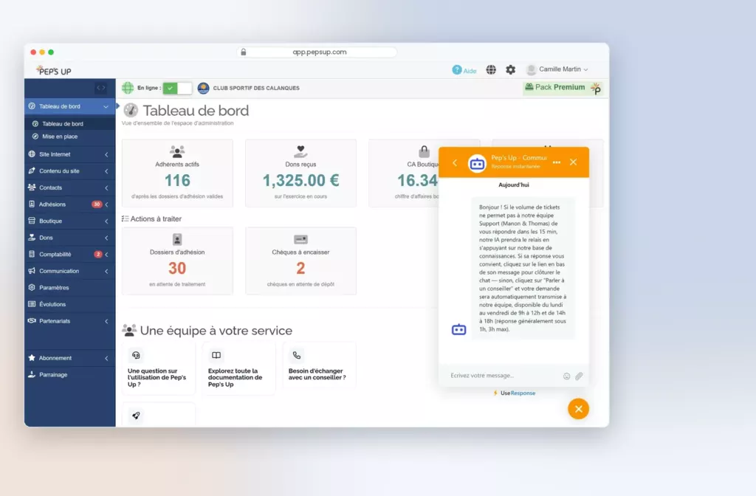Click the address bar app.pepsup.com
Screen dimensions: 756x496
click(317, 52)
